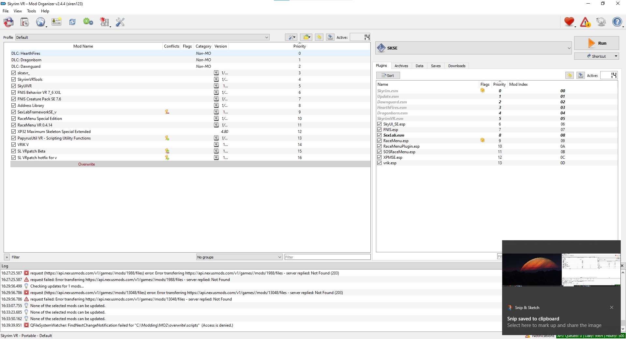Open the Tools menu
Image resolution: width=626 pixels, height=339 pixels.
[31, 11]
